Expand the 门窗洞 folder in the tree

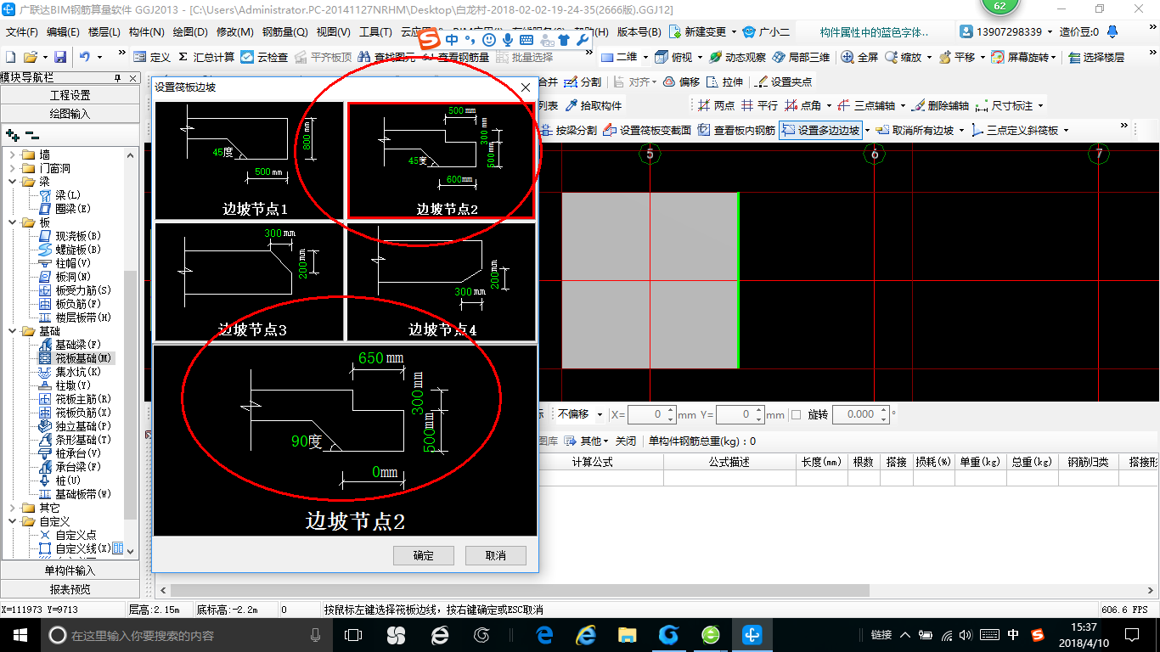tap(13, 168)
